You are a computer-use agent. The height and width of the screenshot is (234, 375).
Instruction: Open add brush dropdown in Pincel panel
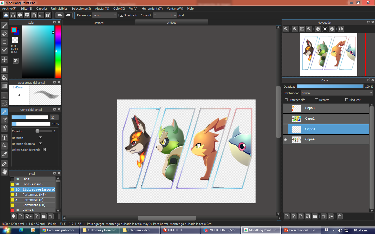pos(29,216)
